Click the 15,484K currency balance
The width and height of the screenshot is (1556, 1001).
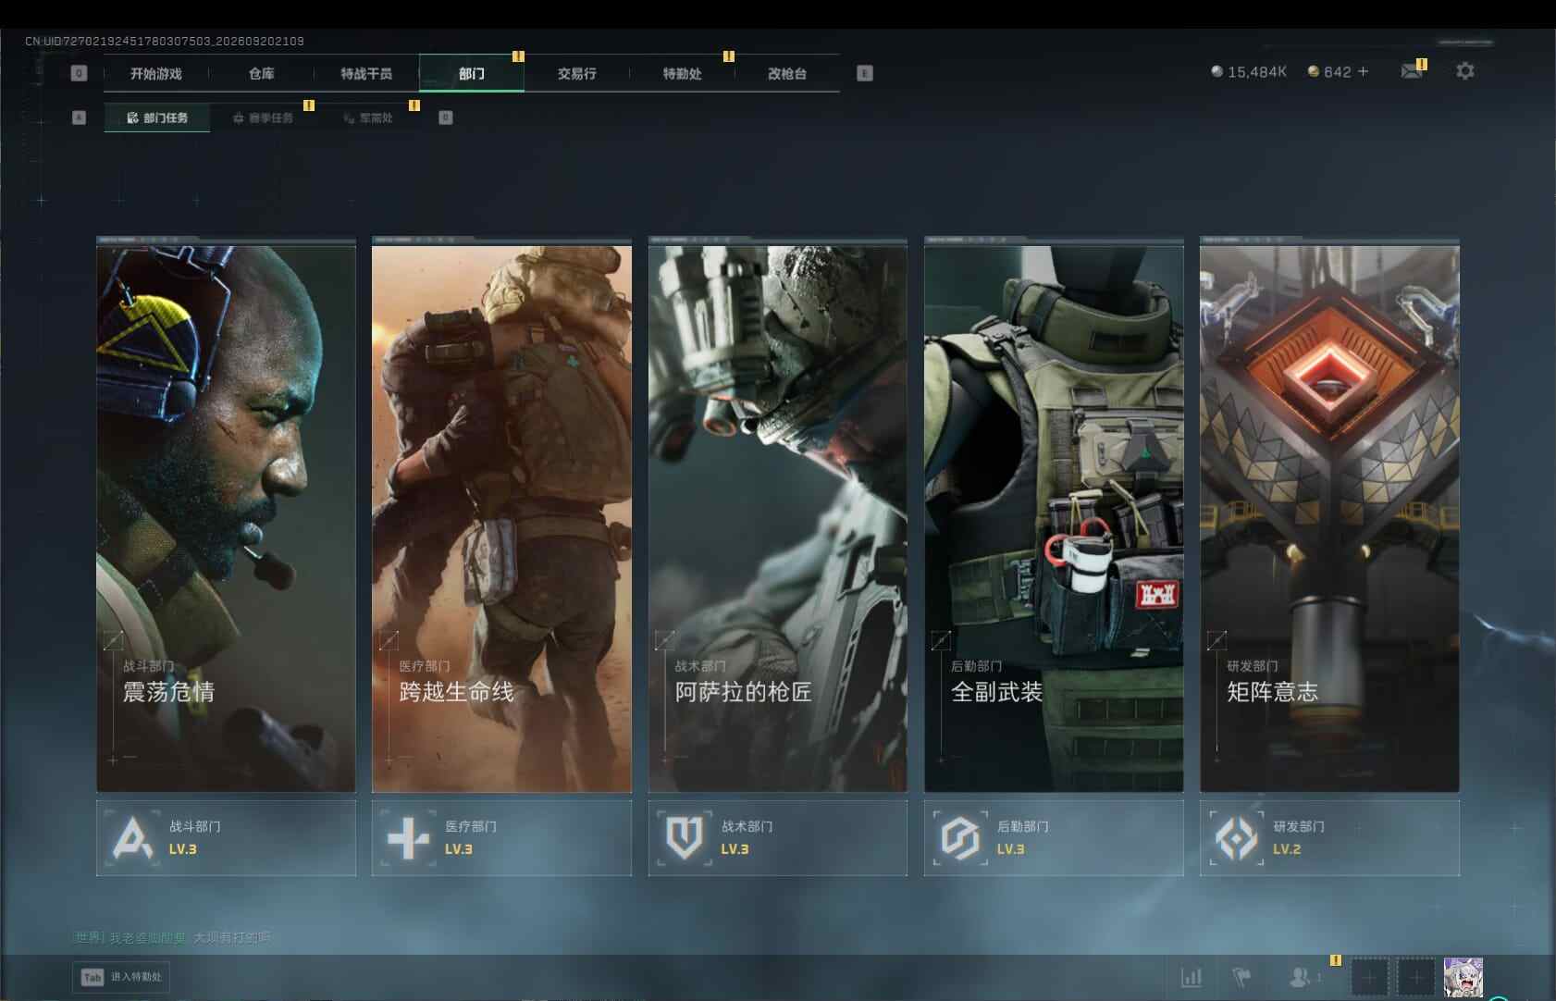point(1257,71)
